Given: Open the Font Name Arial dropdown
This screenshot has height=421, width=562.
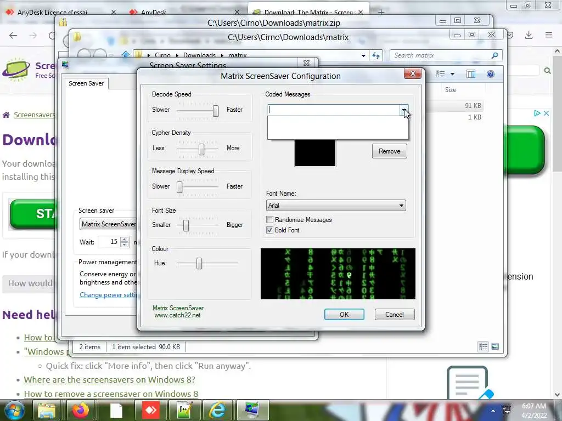Looking at the screenshot, I should click(x=401, y=206).
